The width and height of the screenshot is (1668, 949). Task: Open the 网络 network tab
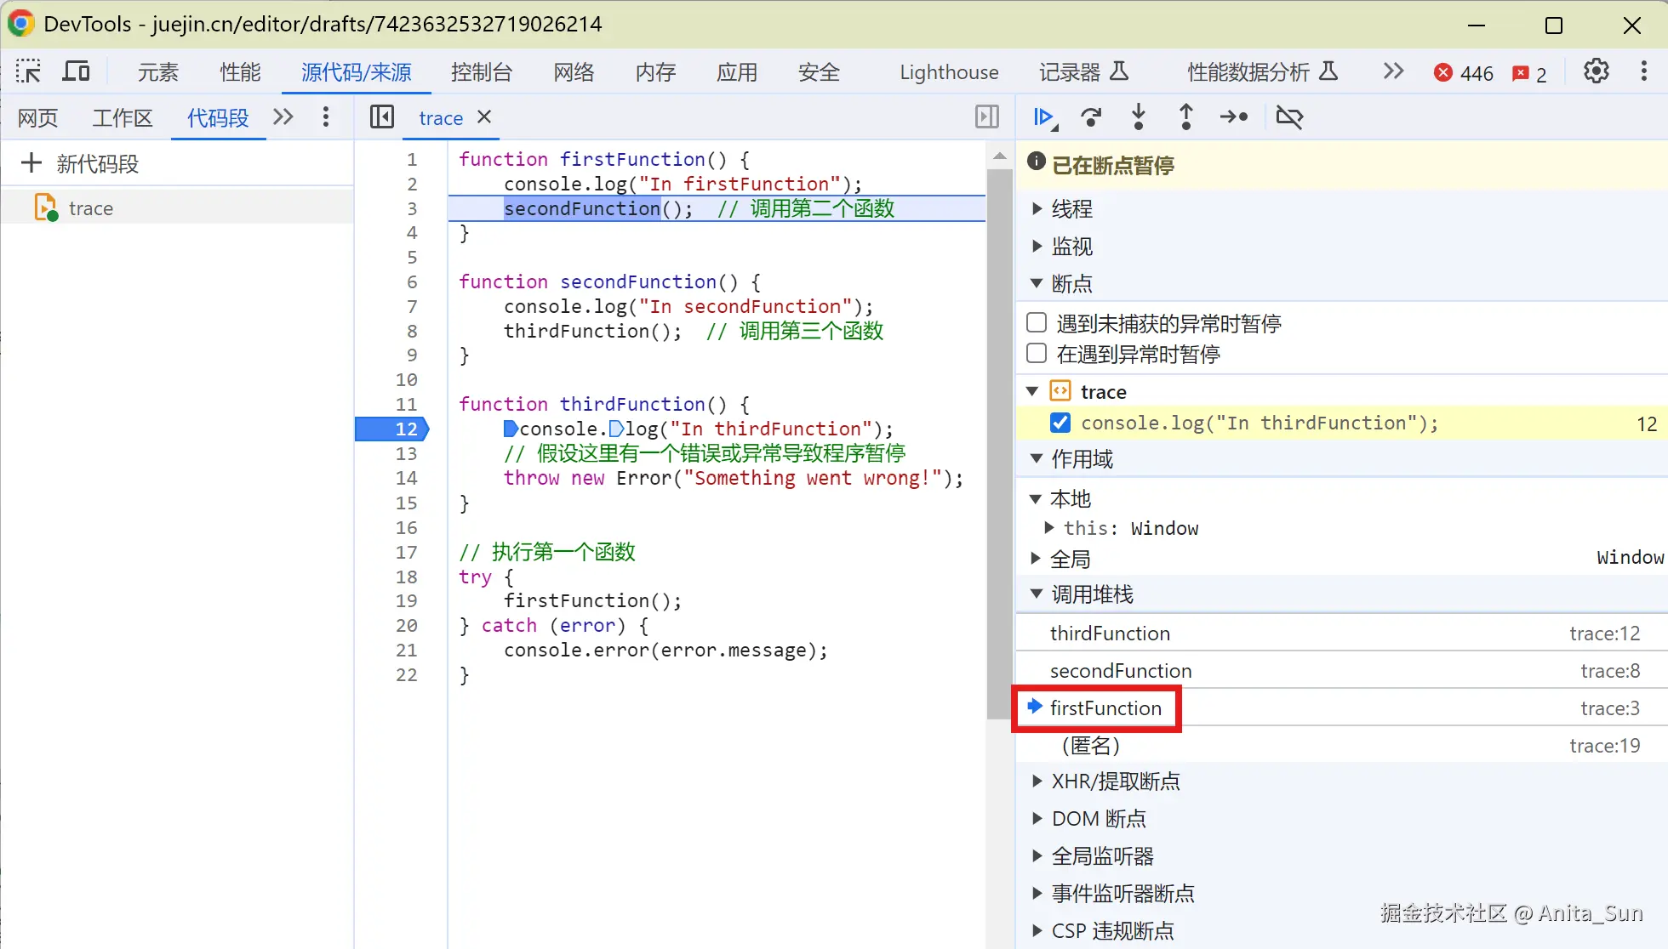click(x=574, y=72)
